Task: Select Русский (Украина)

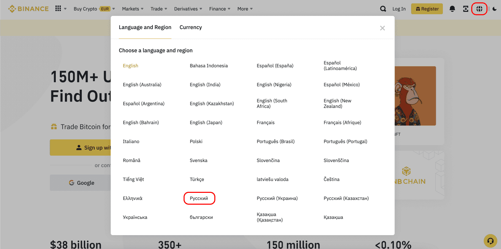Action: 277,198
